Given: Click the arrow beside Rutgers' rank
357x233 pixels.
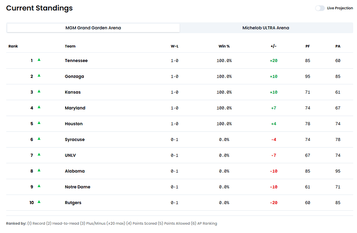Looking at the screenshot, I should click(x=39, y=202).
